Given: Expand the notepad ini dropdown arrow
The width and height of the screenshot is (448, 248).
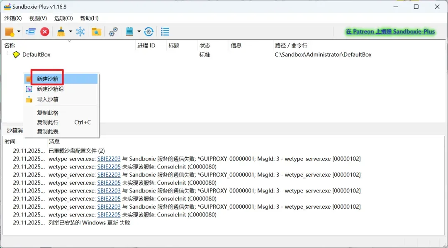Looking at the screenshot, I should point(139,31).
